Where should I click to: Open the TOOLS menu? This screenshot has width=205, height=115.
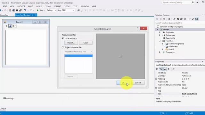(67, 6)
